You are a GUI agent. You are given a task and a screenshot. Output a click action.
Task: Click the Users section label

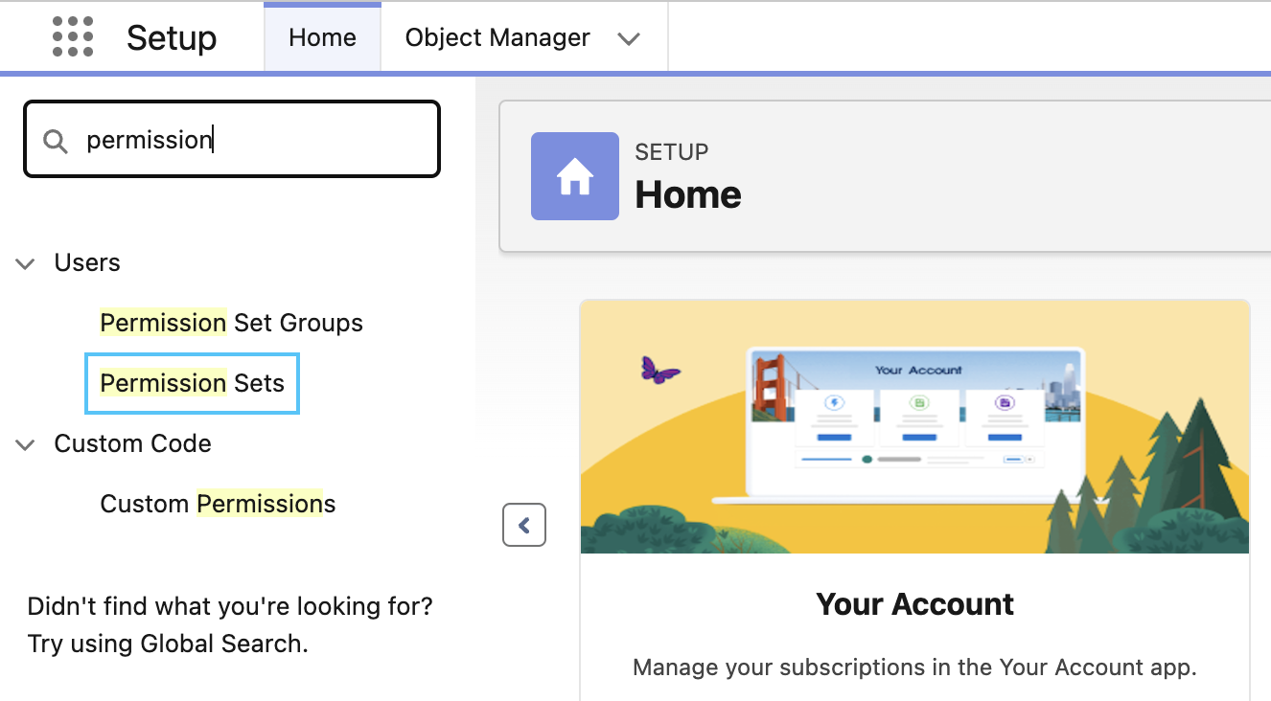tap(87, 262)
